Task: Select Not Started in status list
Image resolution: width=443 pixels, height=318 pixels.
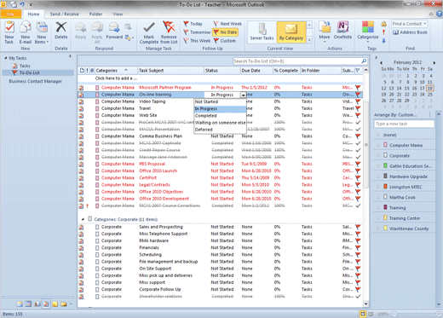Action: [x=220, y=101]
